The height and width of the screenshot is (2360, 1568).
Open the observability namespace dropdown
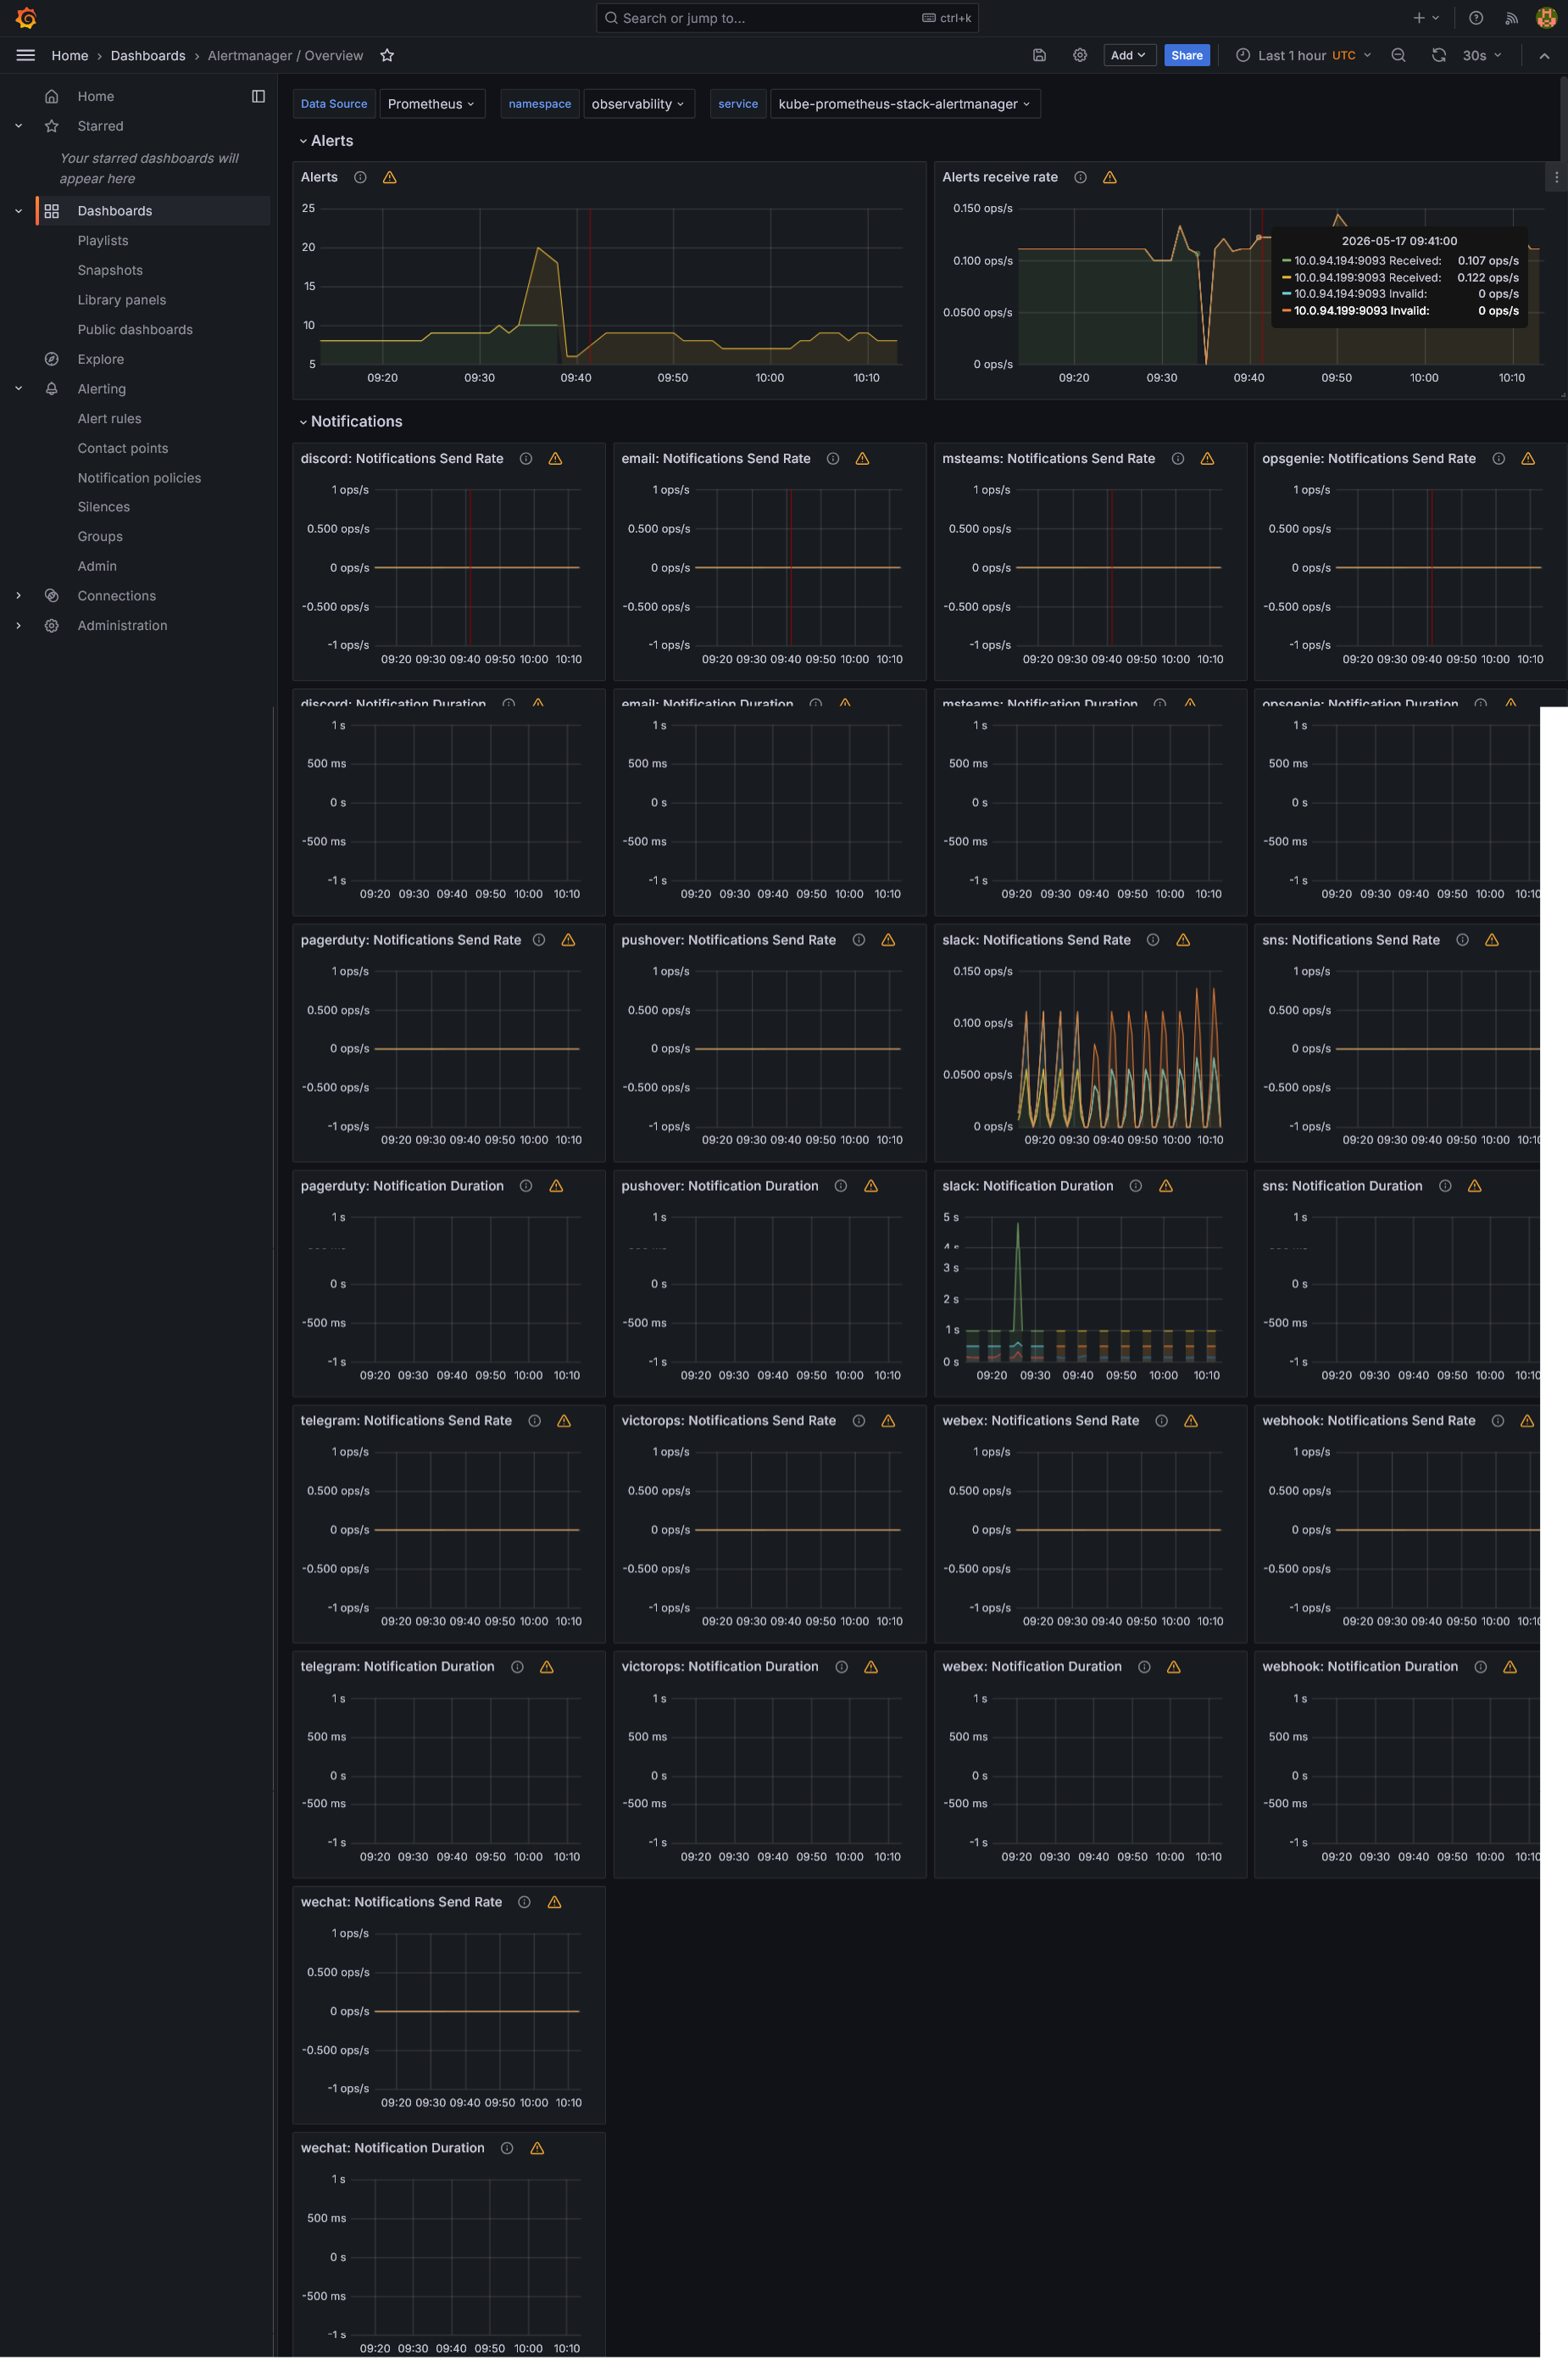click(x=638, y=104)
